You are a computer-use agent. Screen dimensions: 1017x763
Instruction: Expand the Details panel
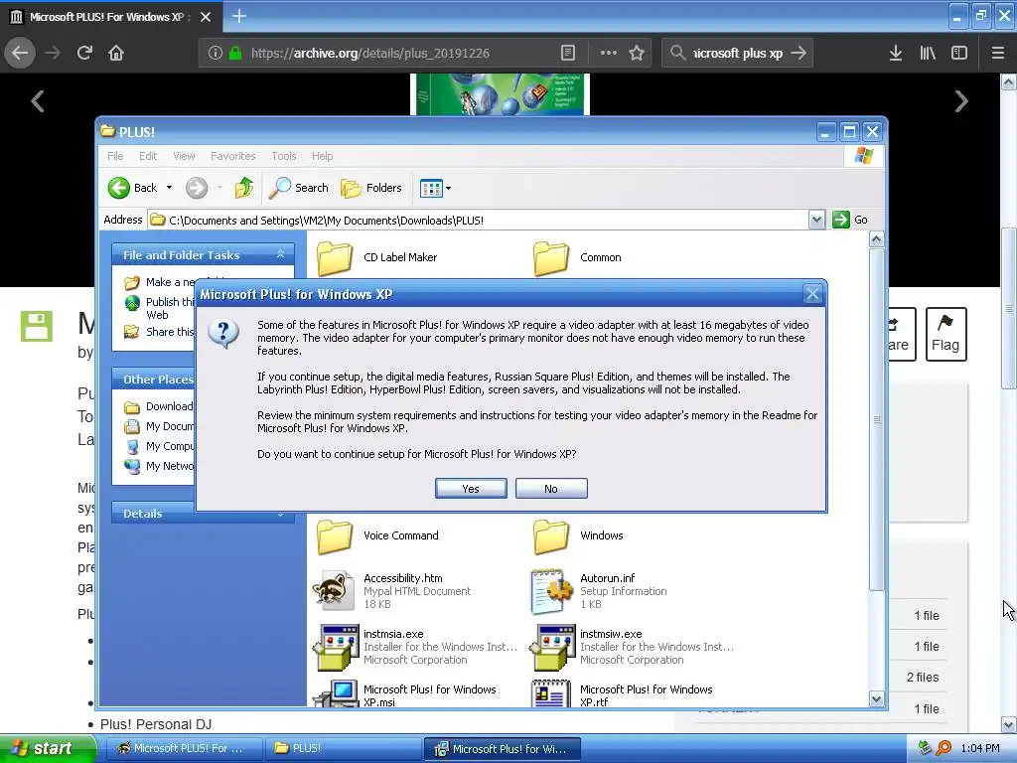281,514
